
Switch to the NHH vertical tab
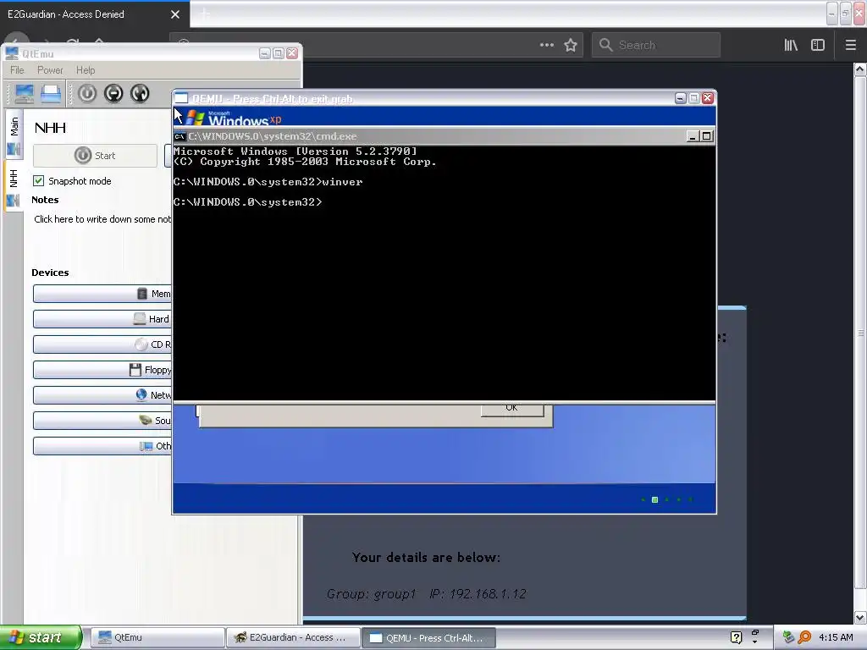click(14, 187)
